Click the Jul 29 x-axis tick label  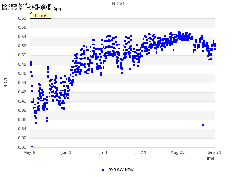(140, 153)
